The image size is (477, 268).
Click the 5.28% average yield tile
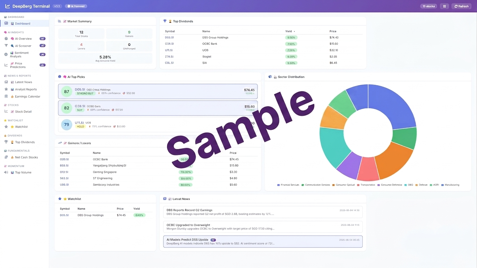coord(105,58)
